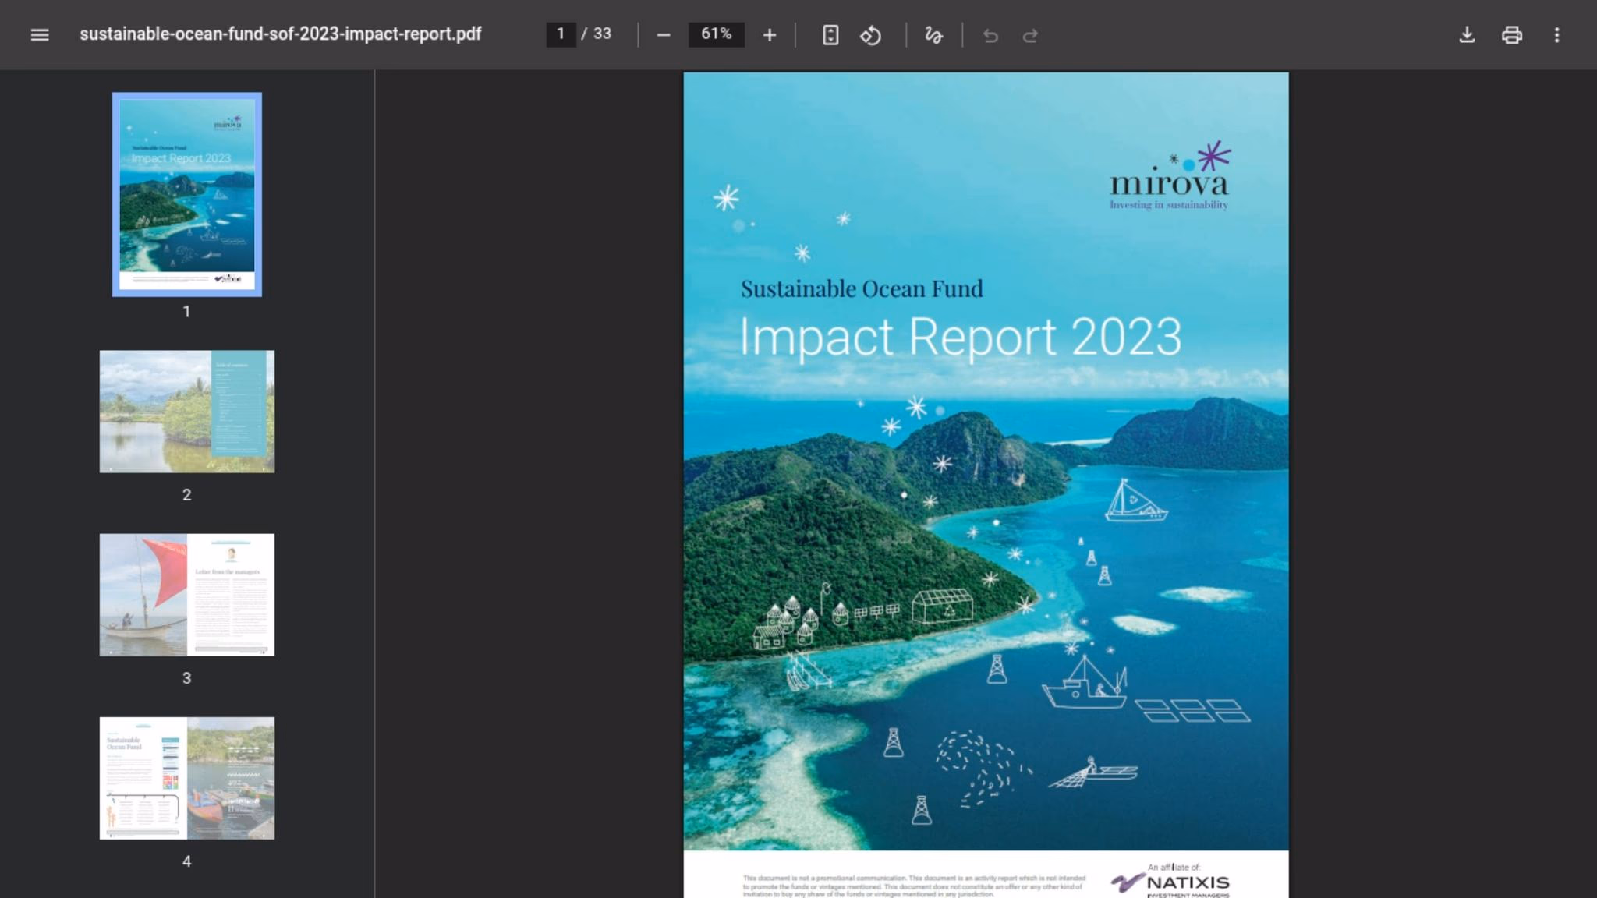Image resolution: width=1597 pixels, height=898 pixels.
Task: Click the Sustainable Ocean Fund subtitle
Action: click(x=862, y=289)
